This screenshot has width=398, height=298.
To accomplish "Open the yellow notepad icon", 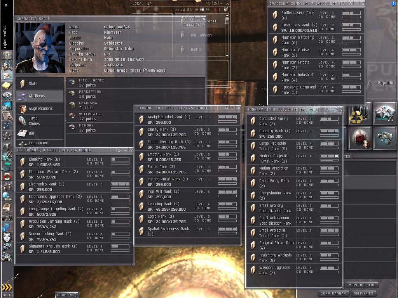I will (x=7, y=85).
